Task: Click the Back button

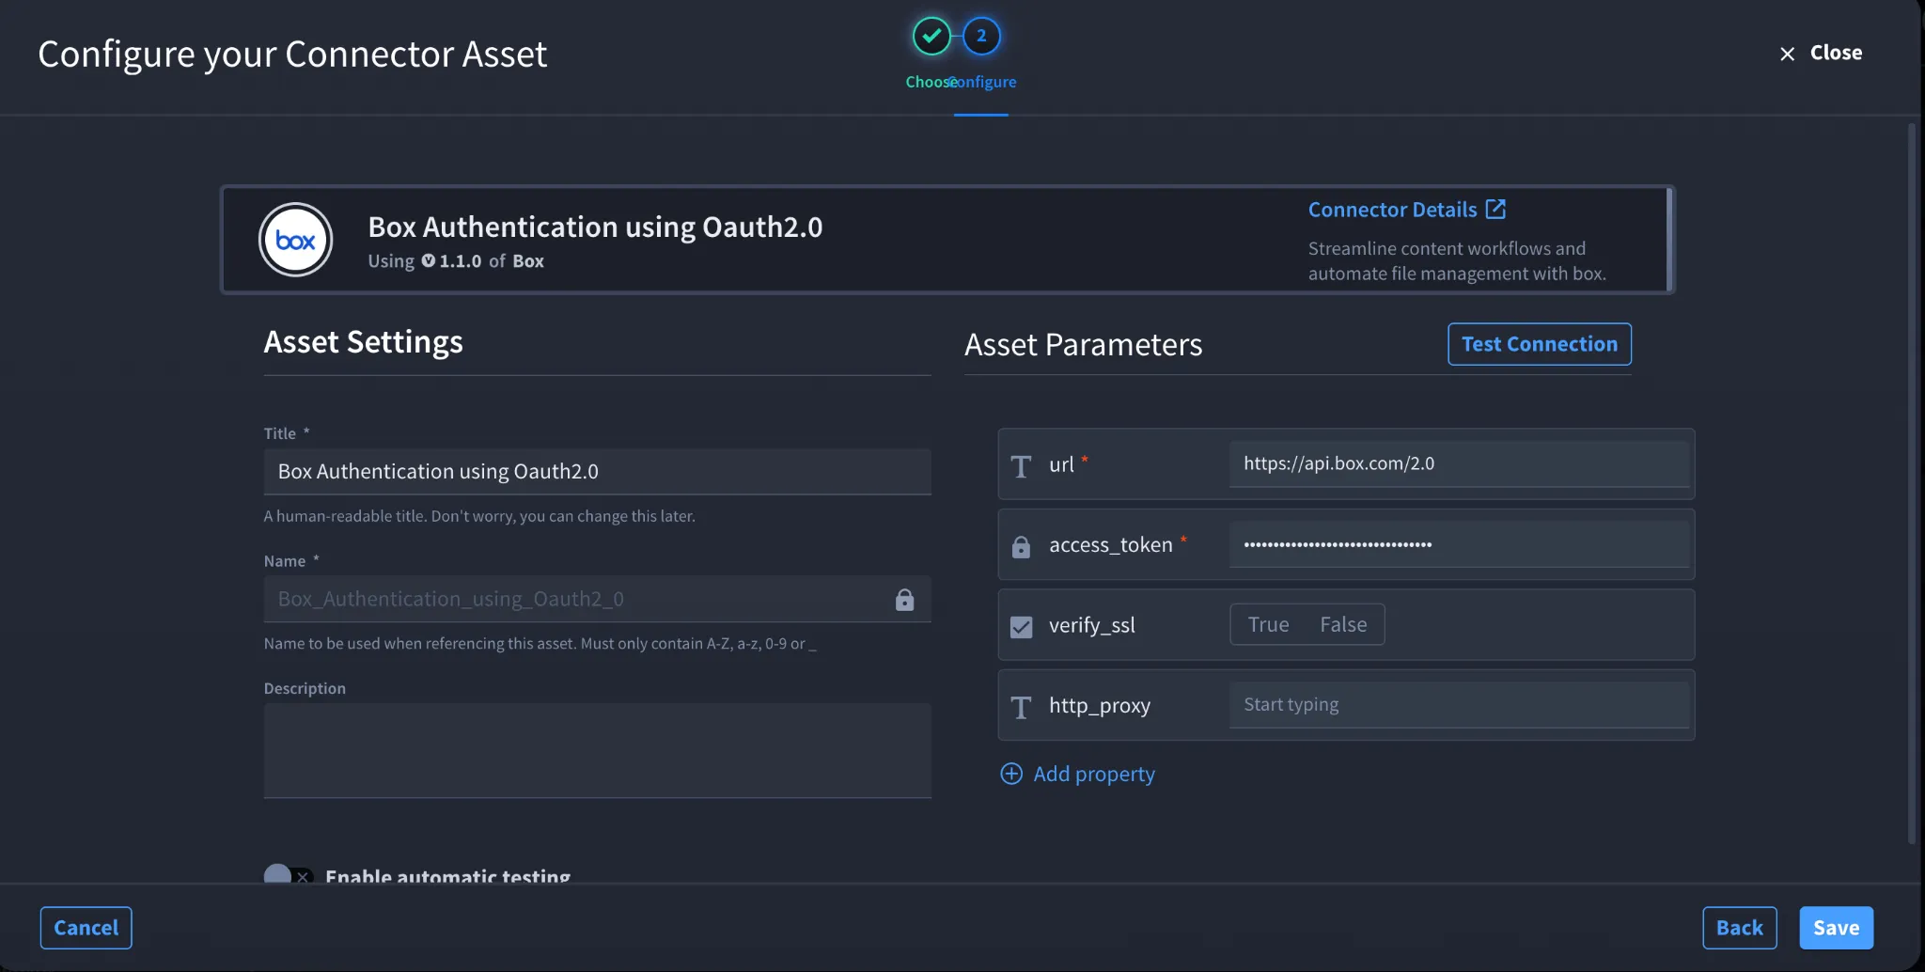Action: pyautogui.click(x=1740, y=928)
